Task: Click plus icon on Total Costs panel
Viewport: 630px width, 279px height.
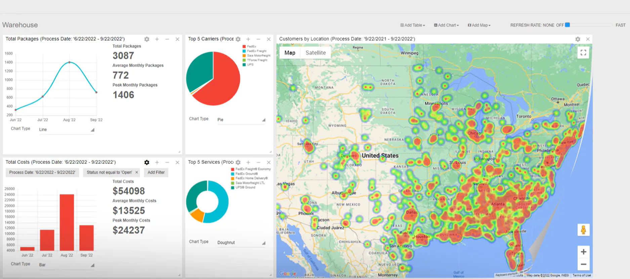Action: (x=157, y=162)
